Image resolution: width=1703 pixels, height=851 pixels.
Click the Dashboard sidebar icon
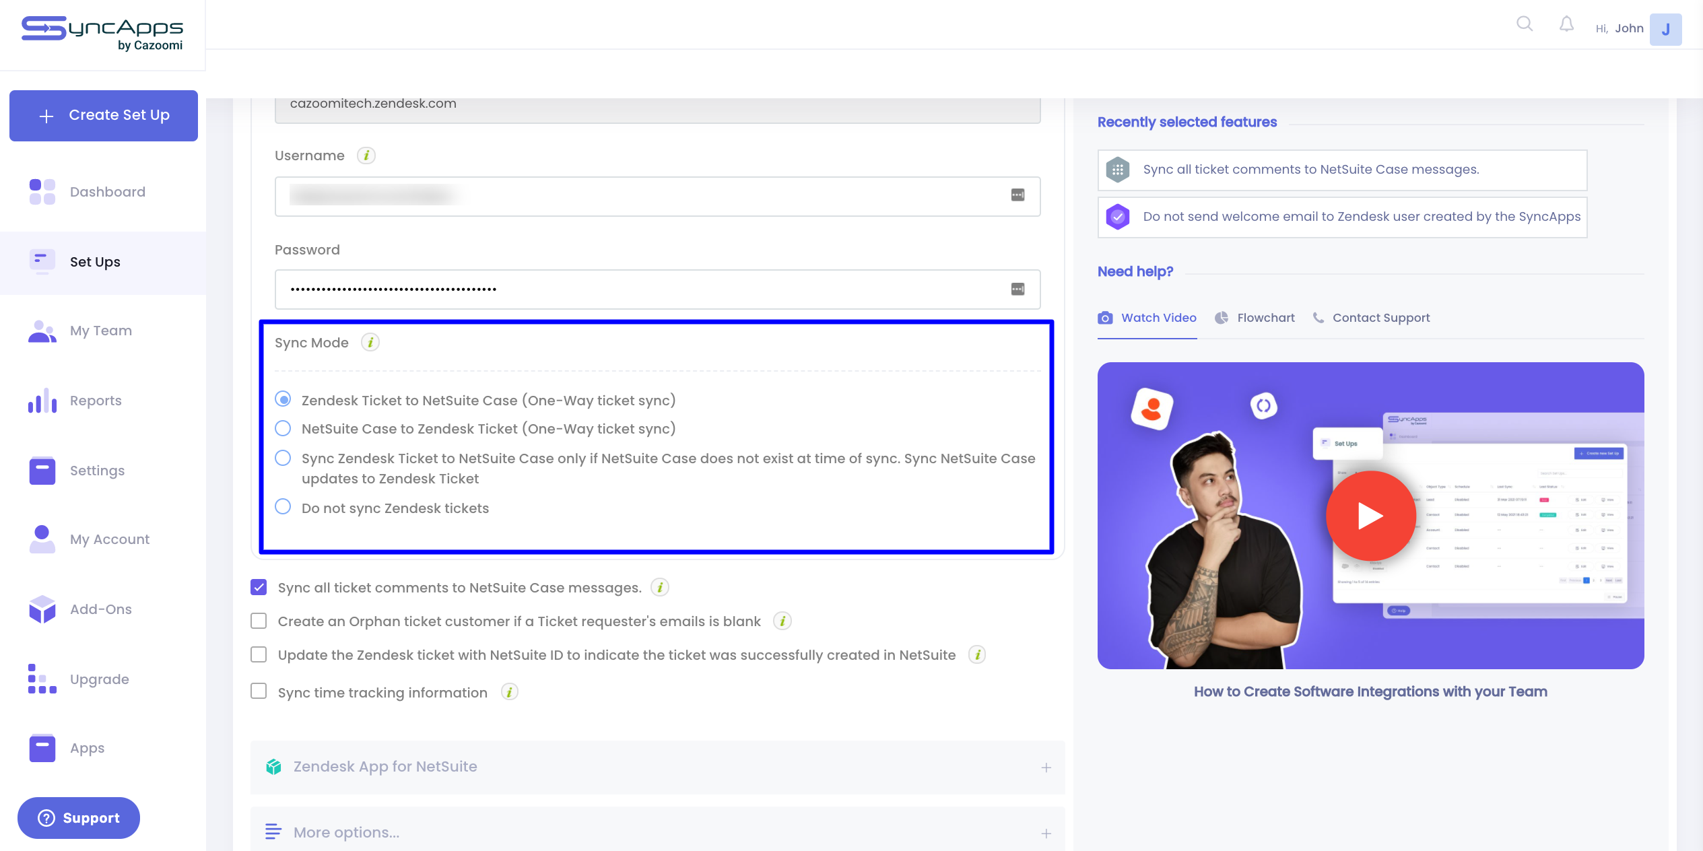[42, 192]
